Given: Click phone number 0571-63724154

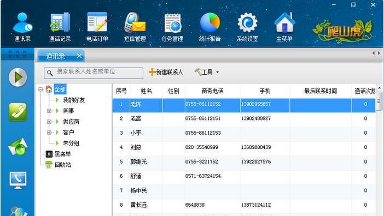Looking at the screenshot, I should pyautogui.click(x=203, y=176).
